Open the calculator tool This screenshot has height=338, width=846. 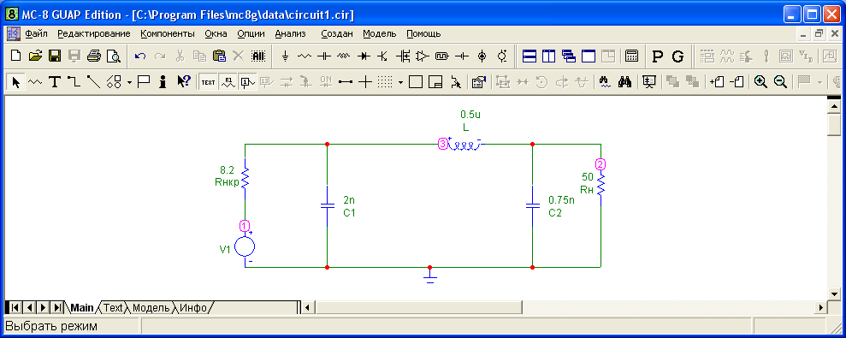click(630, 56)
